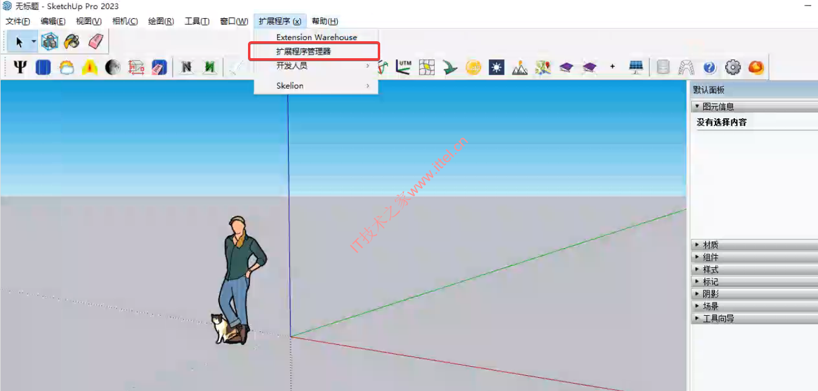818x391 pixels.
Task: Select the Paint Bucket tool
Action: click(x=72, y=42)
